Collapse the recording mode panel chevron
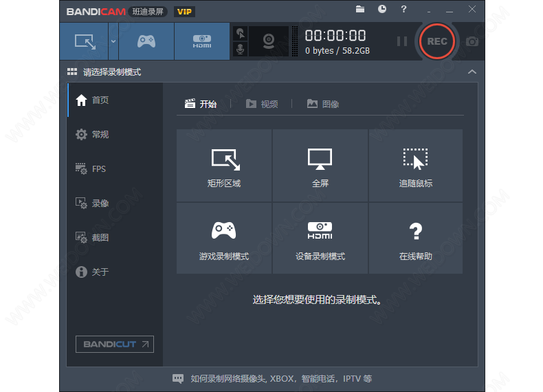 pos(472,72)
